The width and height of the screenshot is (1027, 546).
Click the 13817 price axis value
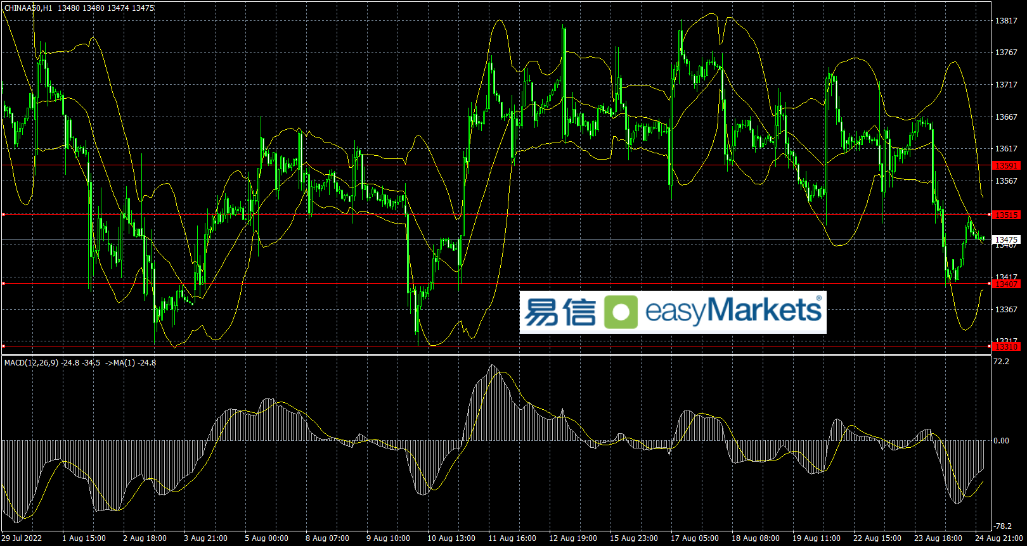click(1006, 20)
